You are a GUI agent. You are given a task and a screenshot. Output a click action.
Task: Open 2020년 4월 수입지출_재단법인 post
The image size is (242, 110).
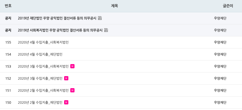(x=40, y=54)
